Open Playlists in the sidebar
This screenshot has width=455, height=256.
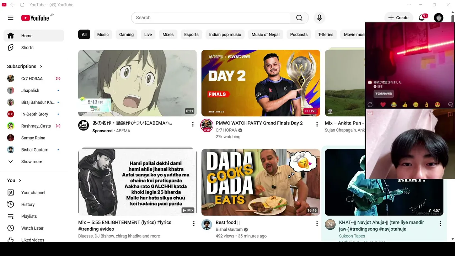(34, 217)
